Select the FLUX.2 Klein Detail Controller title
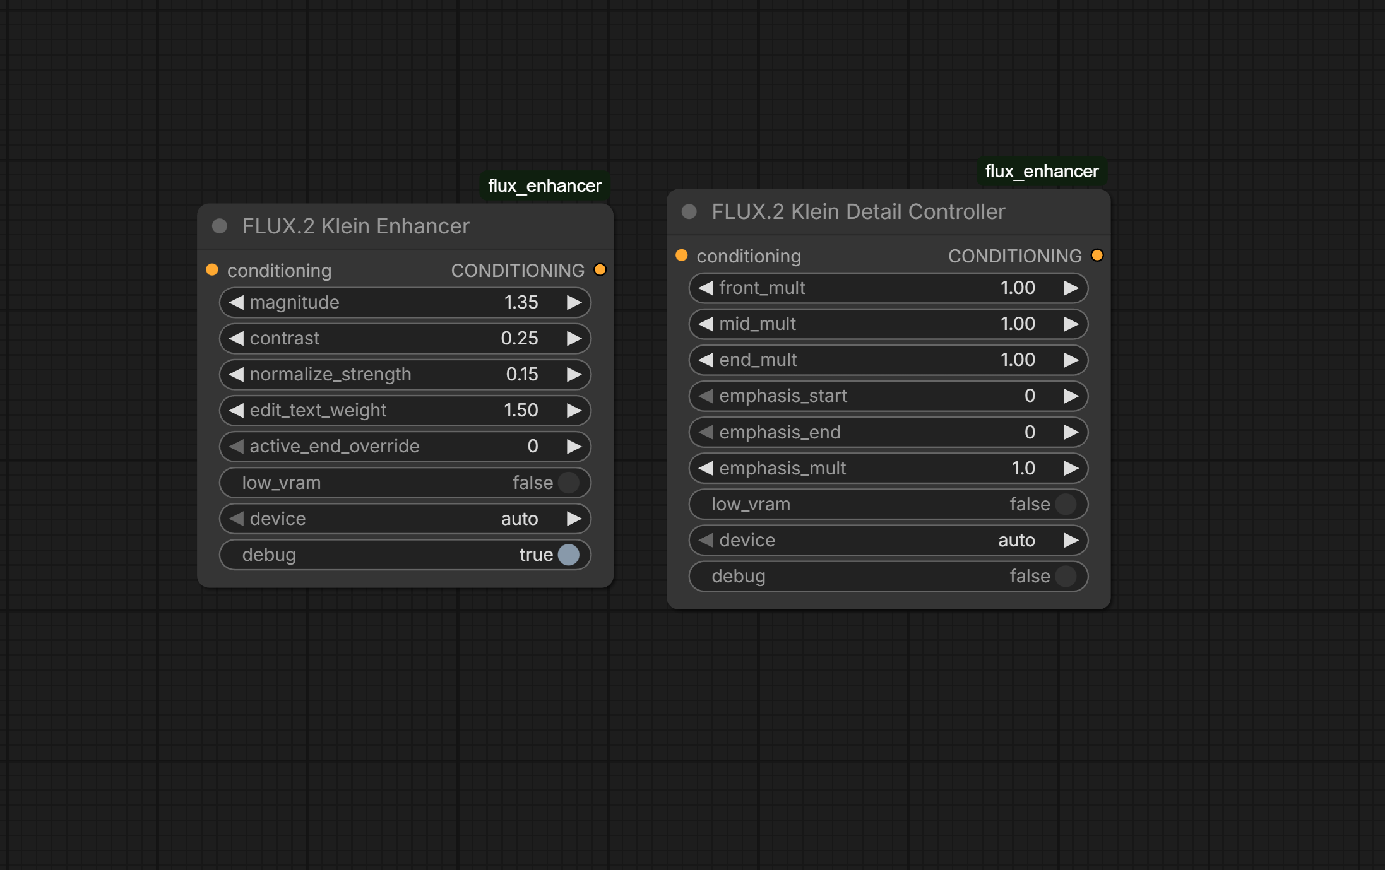 [859, 211]
